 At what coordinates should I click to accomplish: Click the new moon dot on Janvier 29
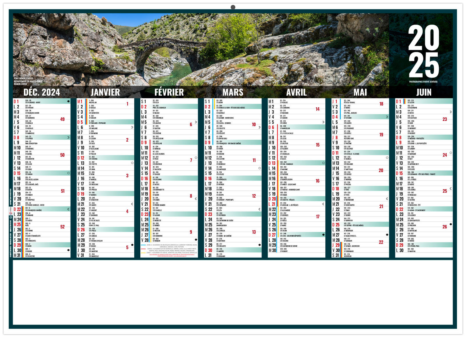132,245
